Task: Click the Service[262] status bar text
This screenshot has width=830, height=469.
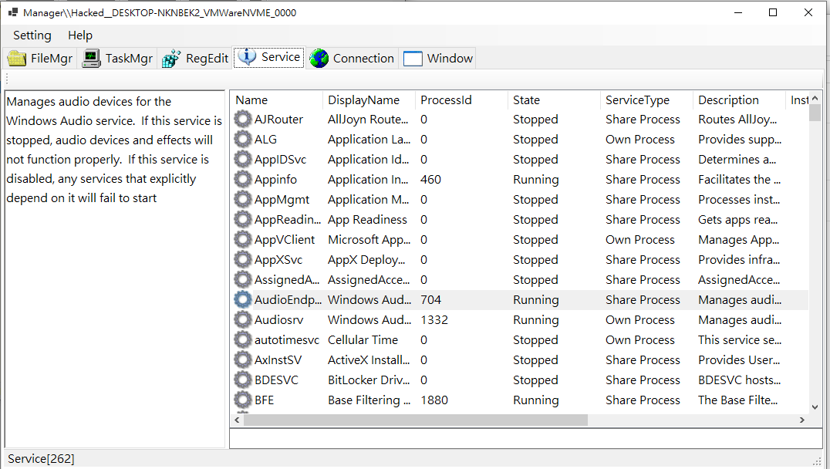Action: 41,459
